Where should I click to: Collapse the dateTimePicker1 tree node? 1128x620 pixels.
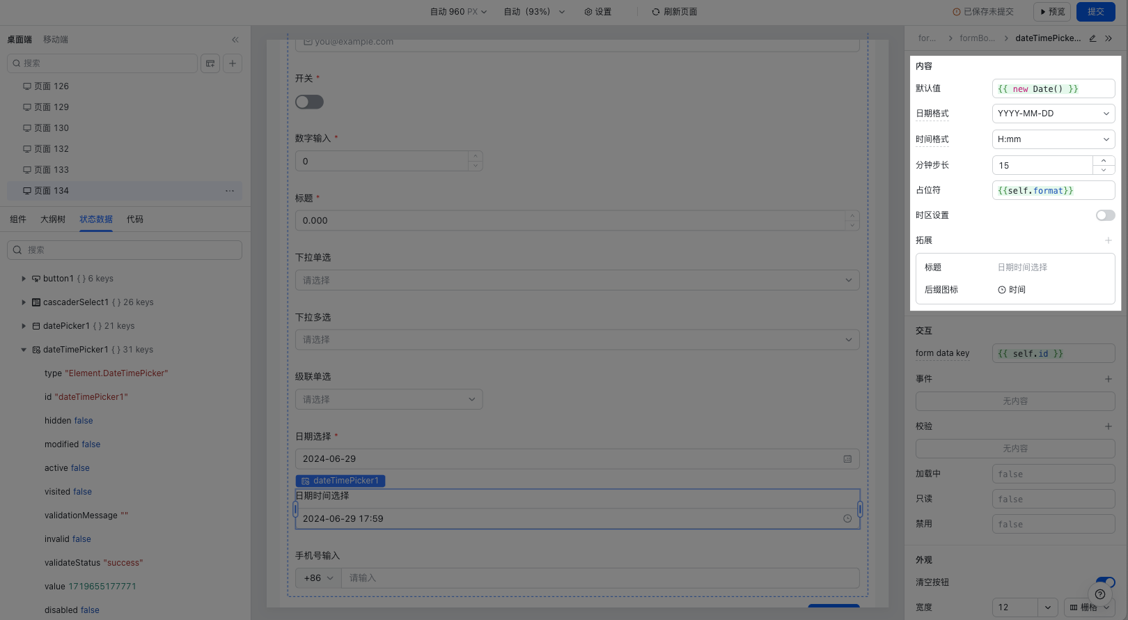coord(24,350)
